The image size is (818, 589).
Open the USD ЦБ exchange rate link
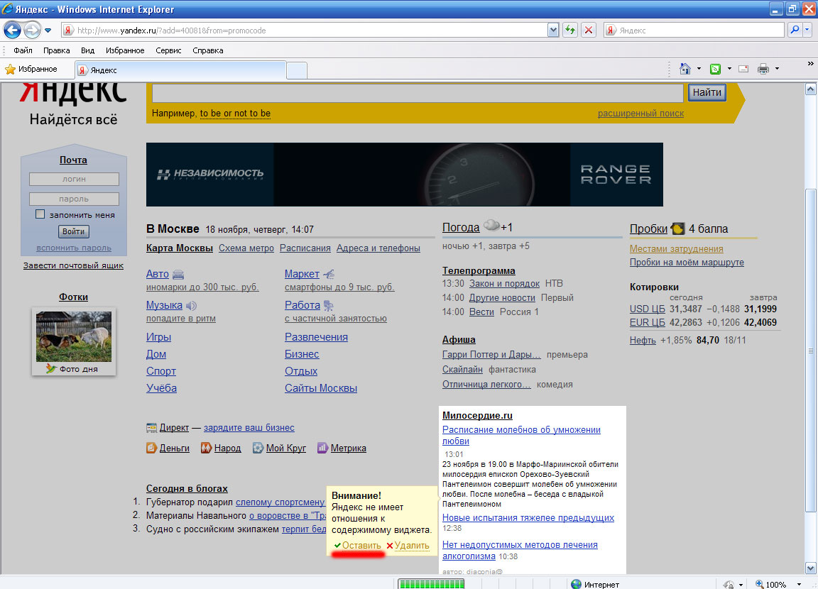point(648,309)
